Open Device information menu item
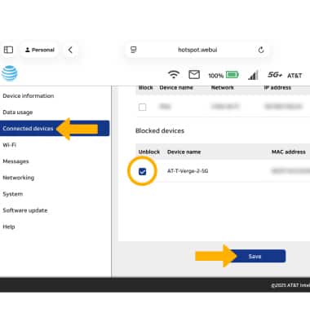The height and width of the screenshot is (326, 310). [29, 96]
